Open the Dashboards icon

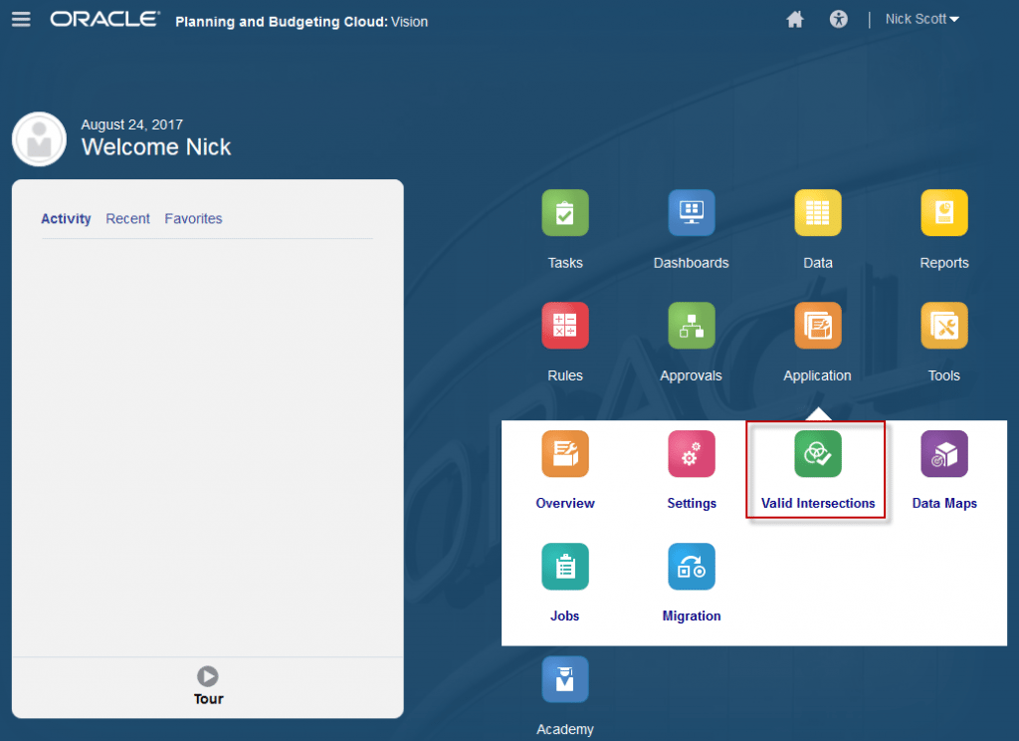(692, 213)
